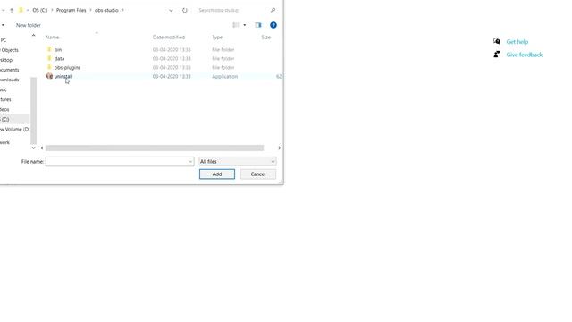This screenshot has width=572, height=322.
Task: Open view options dropdown arrow
Action: click(x=245, y=25)
